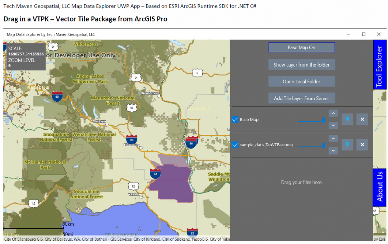Screen dimensions: 388x244
Task: Adjust the Base Map opacity slider
Action: click(311, 120)
